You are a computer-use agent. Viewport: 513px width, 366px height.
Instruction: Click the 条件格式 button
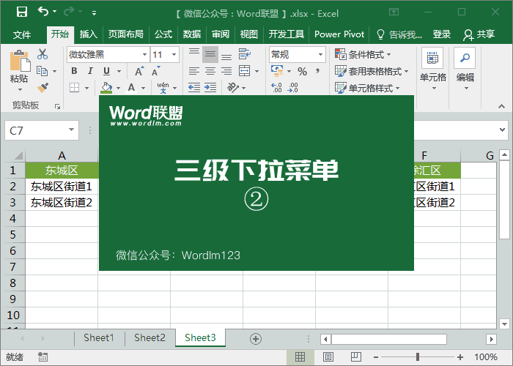click(x=363, y=55)
